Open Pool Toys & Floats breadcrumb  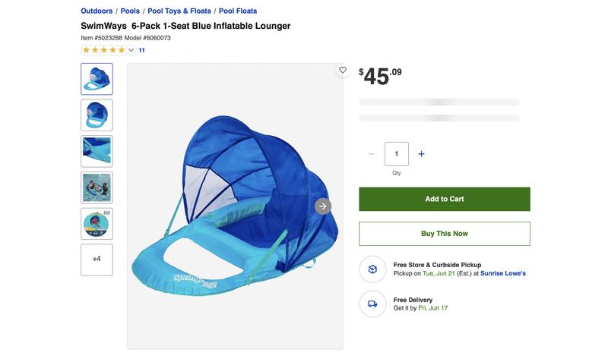pyautogui.click(x=179, y=11)
